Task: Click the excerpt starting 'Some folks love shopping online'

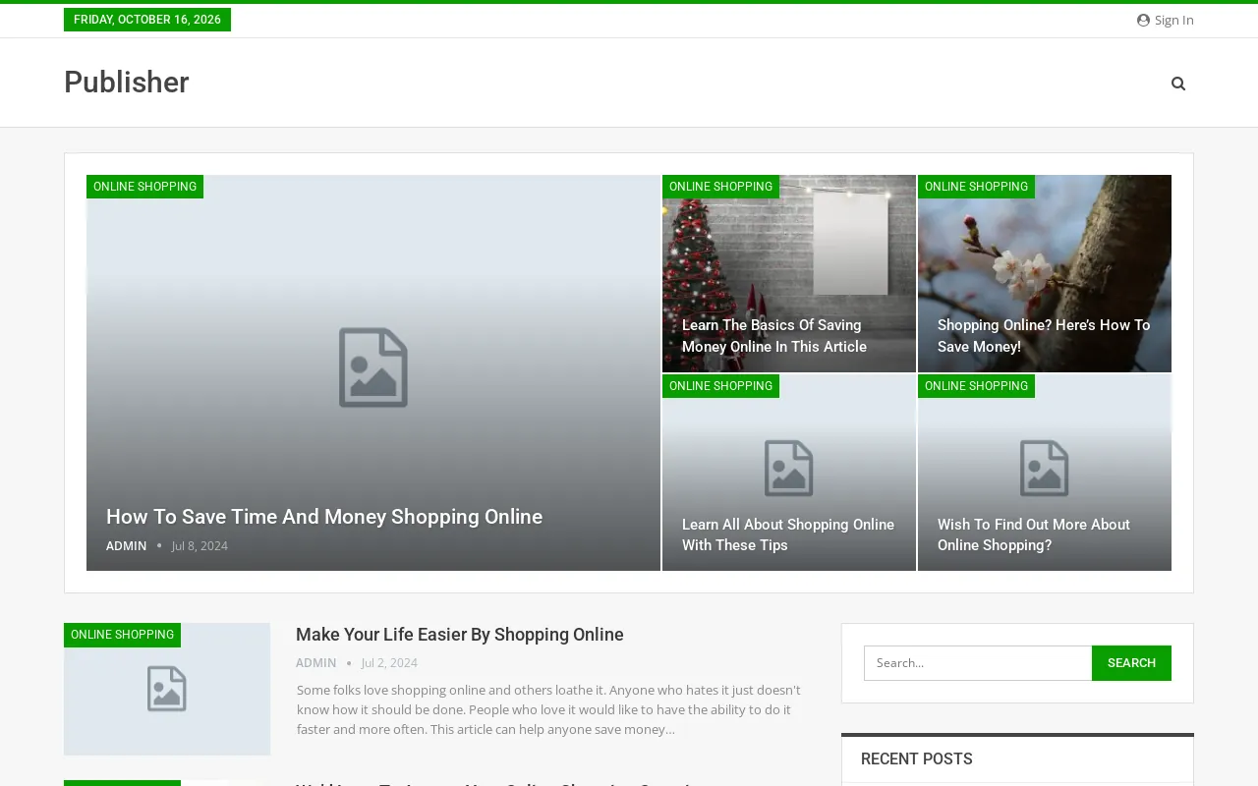Action: 548,709
